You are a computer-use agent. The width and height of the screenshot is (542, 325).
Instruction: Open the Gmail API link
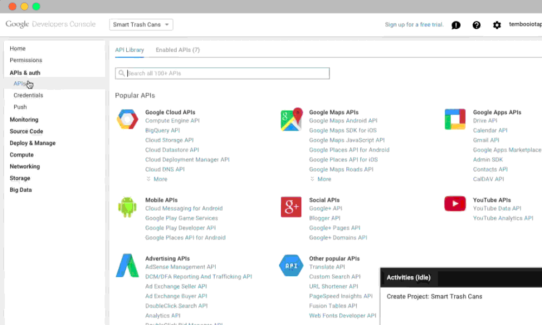pyautogui.click(x=486, y=140)
